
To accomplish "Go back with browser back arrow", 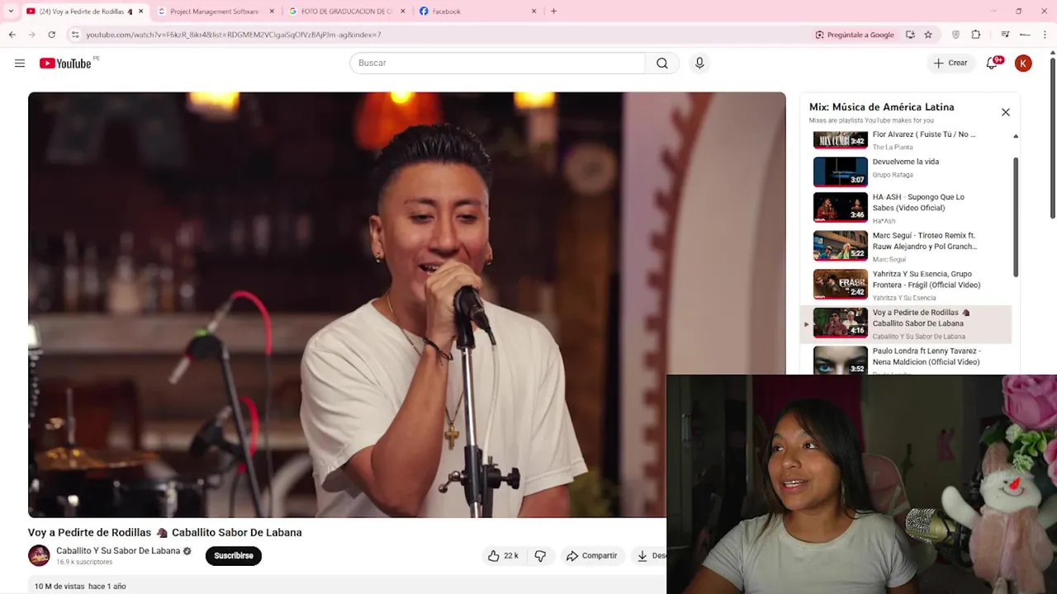I will click(12, 35).
